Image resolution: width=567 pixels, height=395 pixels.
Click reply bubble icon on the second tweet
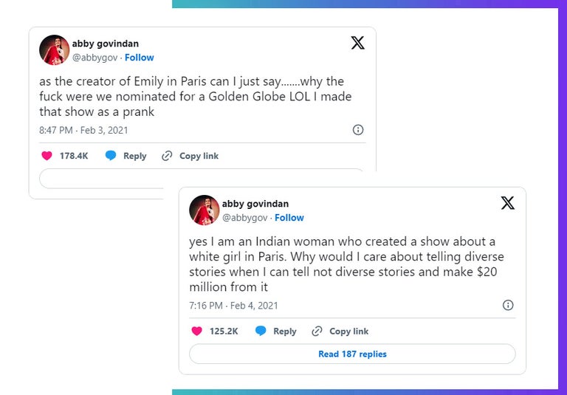click(261, 332)
